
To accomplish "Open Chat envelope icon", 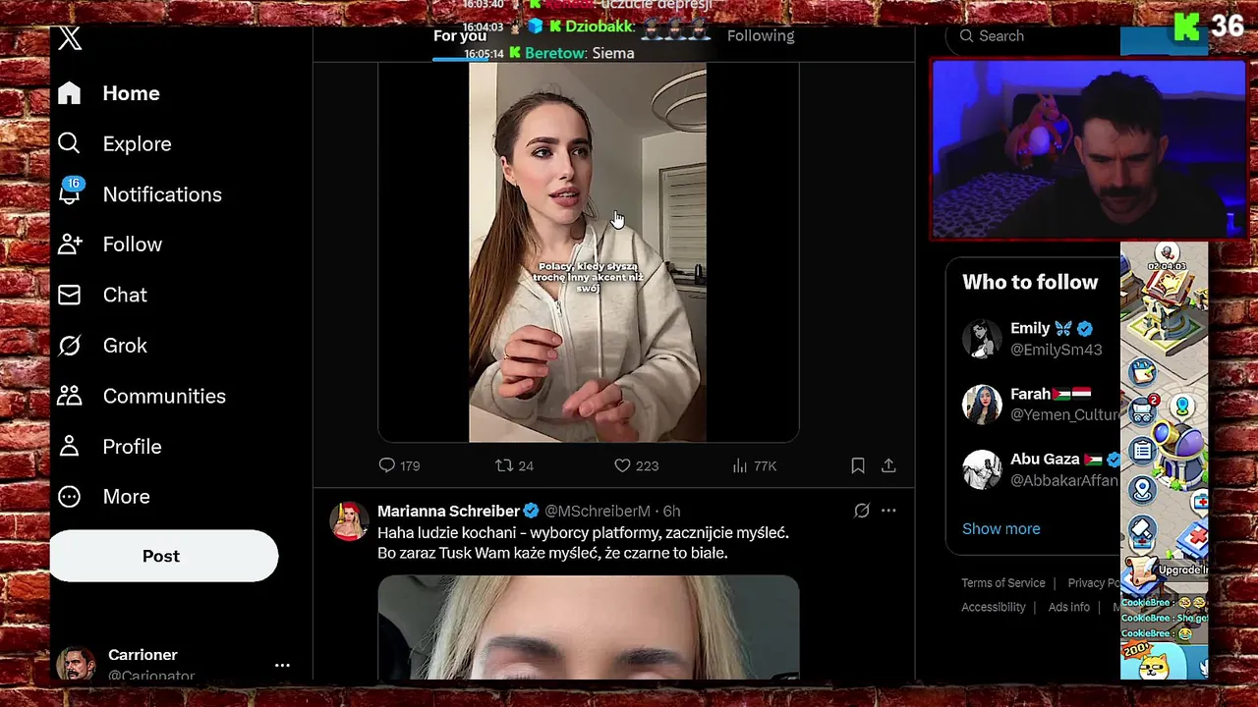I will pos(69,295).
